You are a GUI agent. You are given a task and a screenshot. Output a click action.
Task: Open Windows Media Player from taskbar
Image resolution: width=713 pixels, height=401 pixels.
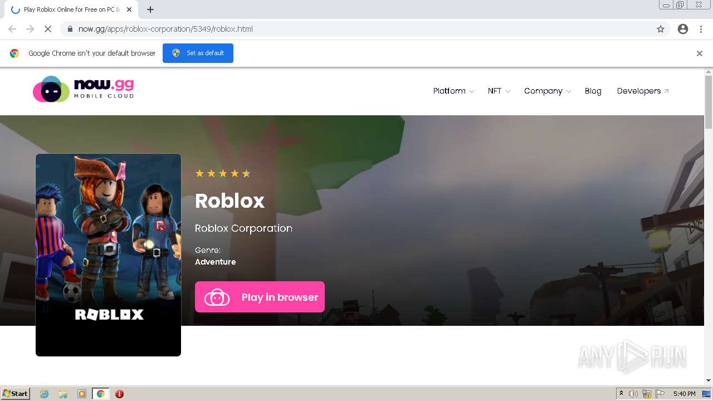pyautogui.click(x=82, y=394)
